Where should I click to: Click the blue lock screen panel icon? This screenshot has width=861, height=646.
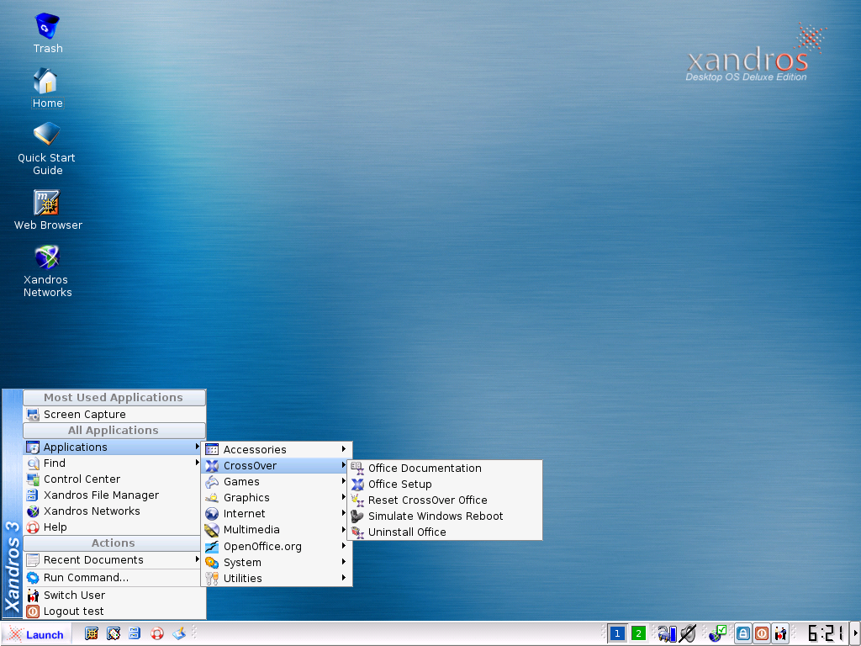coord(743,634)
